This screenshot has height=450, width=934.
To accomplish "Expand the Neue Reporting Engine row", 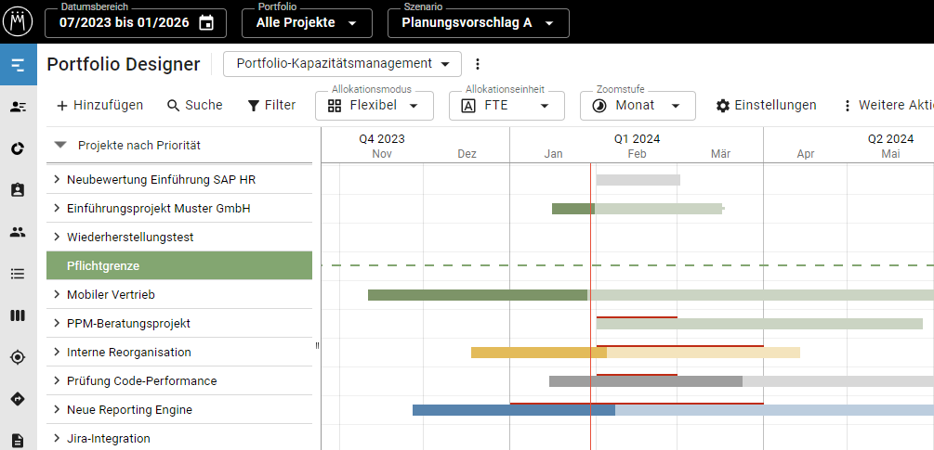I will (57, 409).
